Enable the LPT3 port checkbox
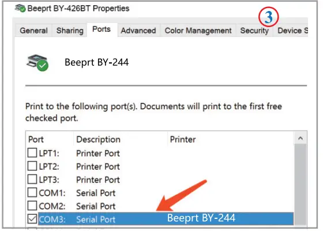The height and width of the screenshot is (231, 323). (x=32, y=179)
